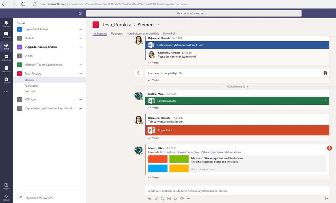Go back in browser
This screenshot has width=336, height=203.
point(4,4)
